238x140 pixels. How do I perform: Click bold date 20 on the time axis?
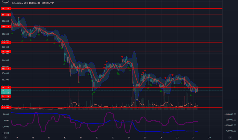coord(65,138)
